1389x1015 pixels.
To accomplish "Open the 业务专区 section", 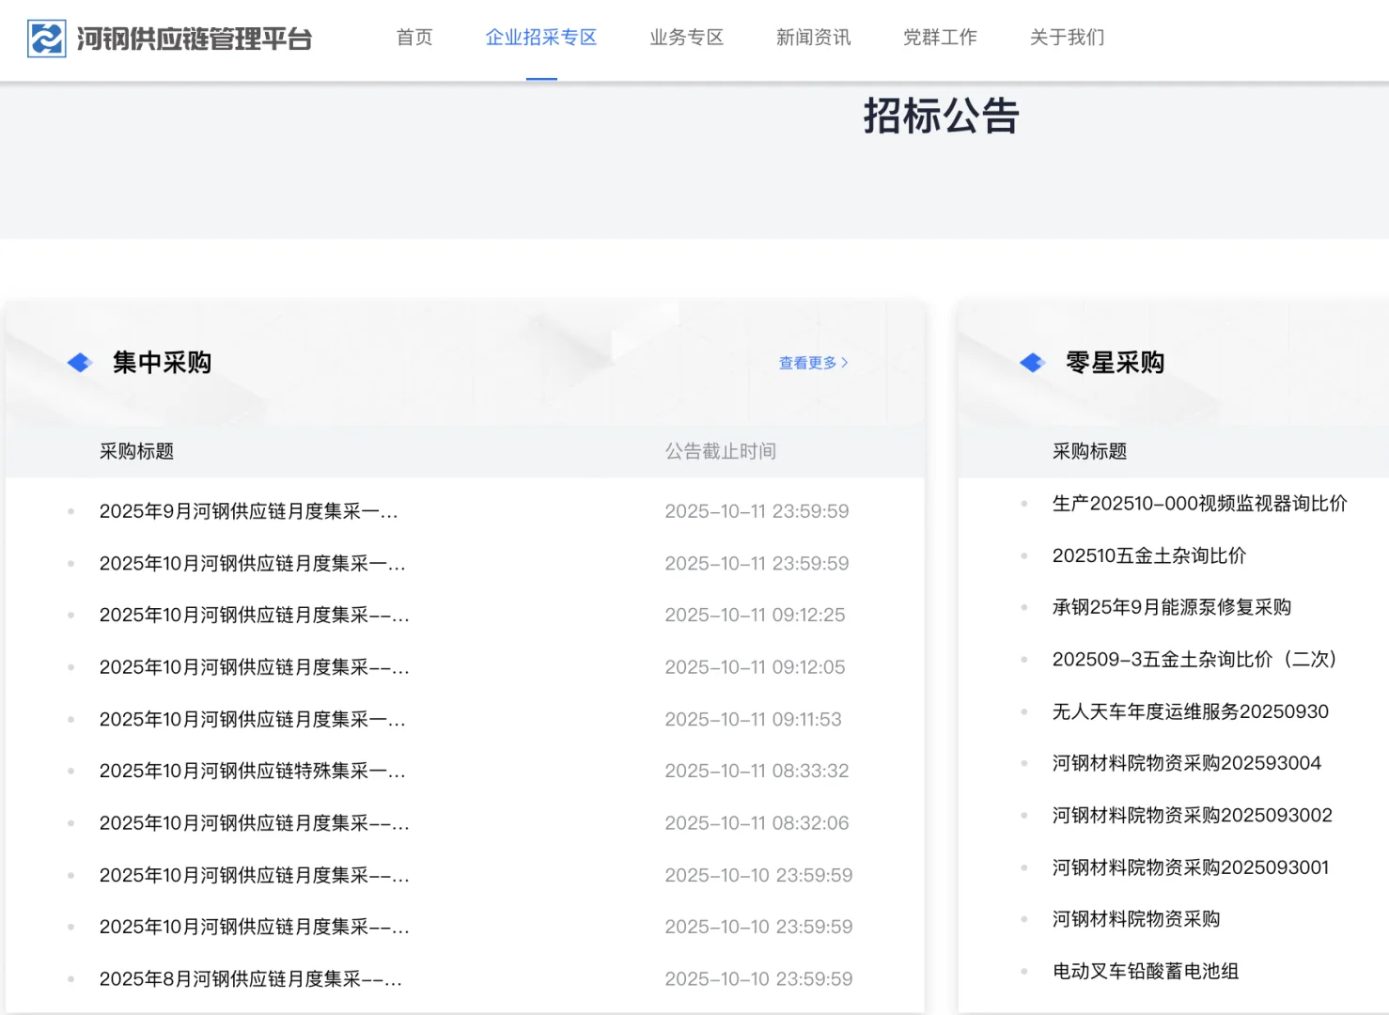I will tap(686, 38).
